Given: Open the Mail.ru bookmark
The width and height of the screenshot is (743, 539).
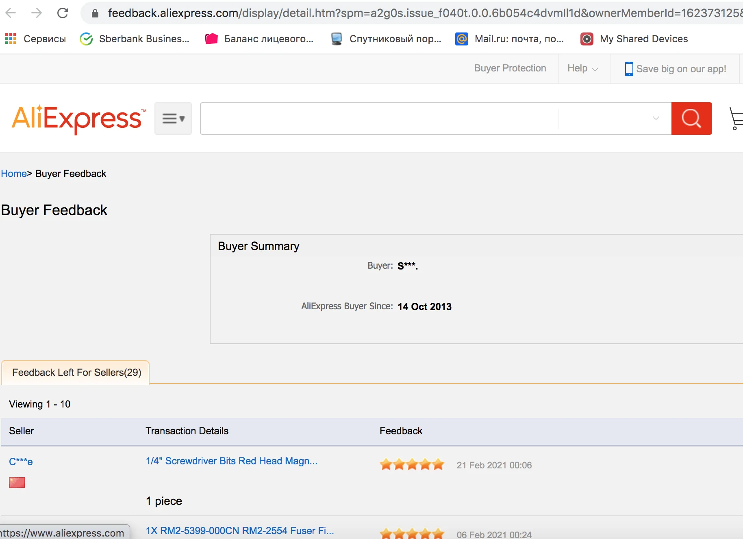Looking at the screenshot, I should [x=510, y=39].
